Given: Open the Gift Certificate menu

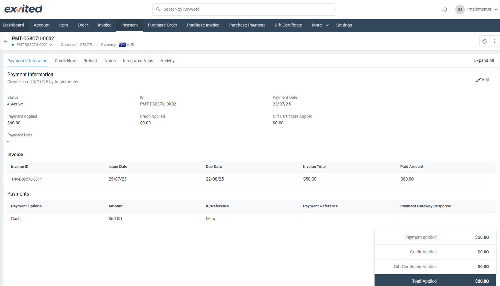Looking at the screenshot, I should pyautogui.click(x=288, y=25).
